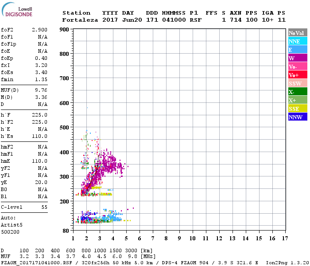Click the MUF 3.2 value for 100 km
This screenshot has height=266, width=310.
pyautogui.click(x=24, y=257)
